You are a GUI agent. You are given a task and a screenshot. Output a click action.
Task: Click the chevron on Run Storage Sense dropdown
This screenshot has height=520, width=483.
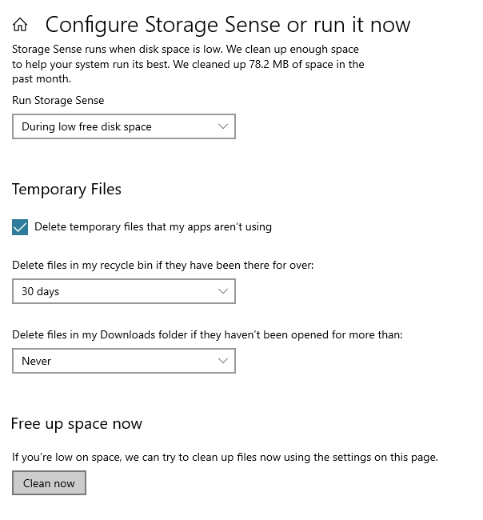pos(223,126)
